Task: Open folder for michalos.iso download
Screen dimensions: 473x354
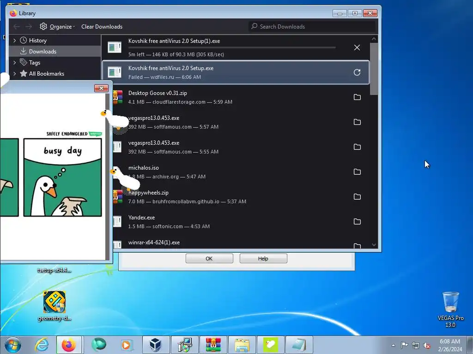Action: 357,171
